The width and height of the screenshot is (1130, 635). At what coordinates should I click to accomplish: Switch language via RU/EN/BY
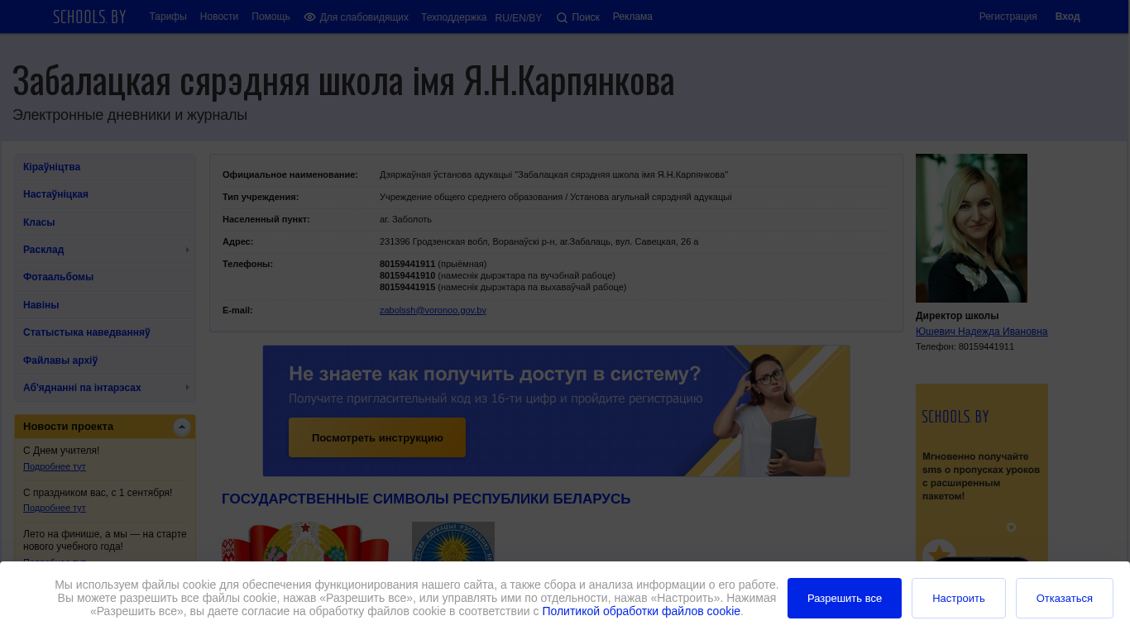pos(519,18)
